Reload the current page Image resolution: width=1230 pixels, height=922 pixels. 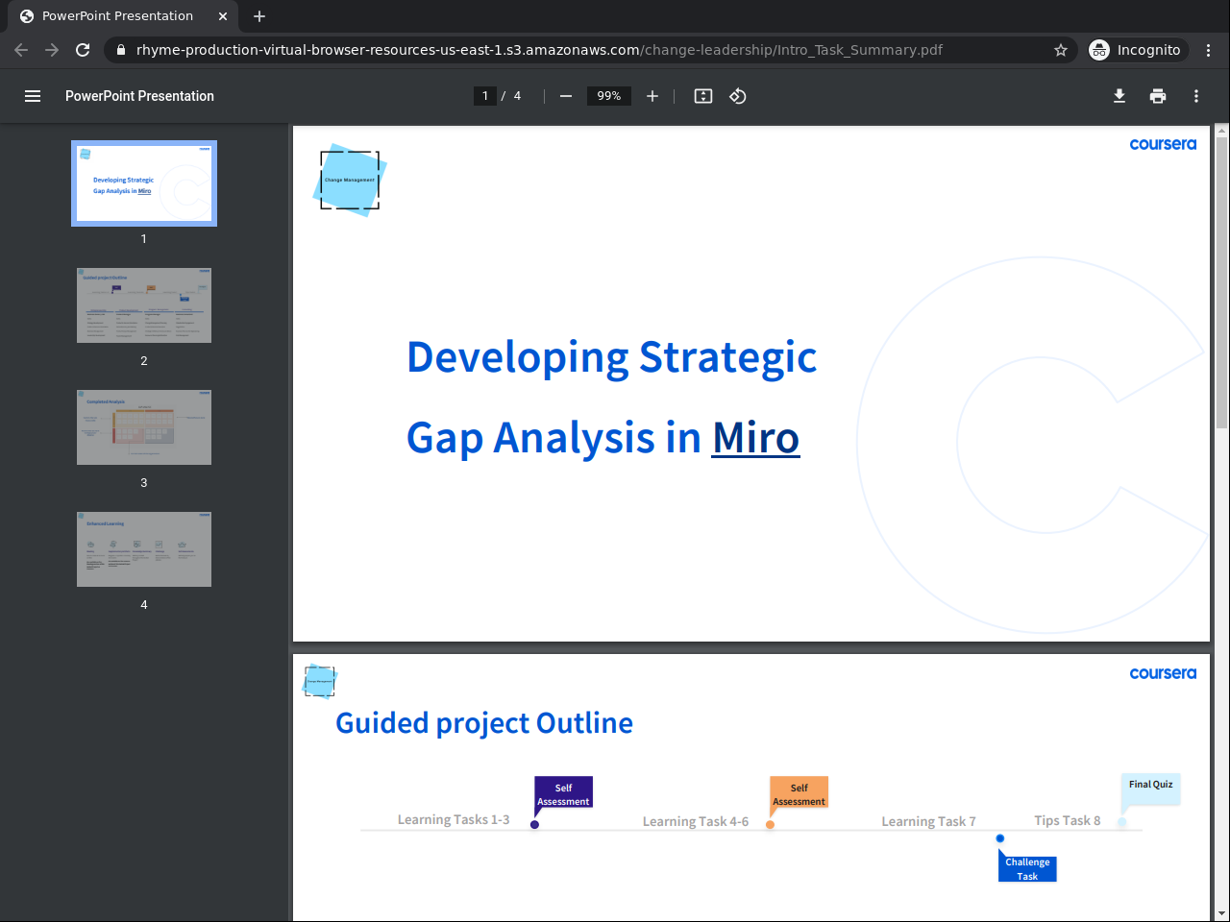click(x=83, y=50)
